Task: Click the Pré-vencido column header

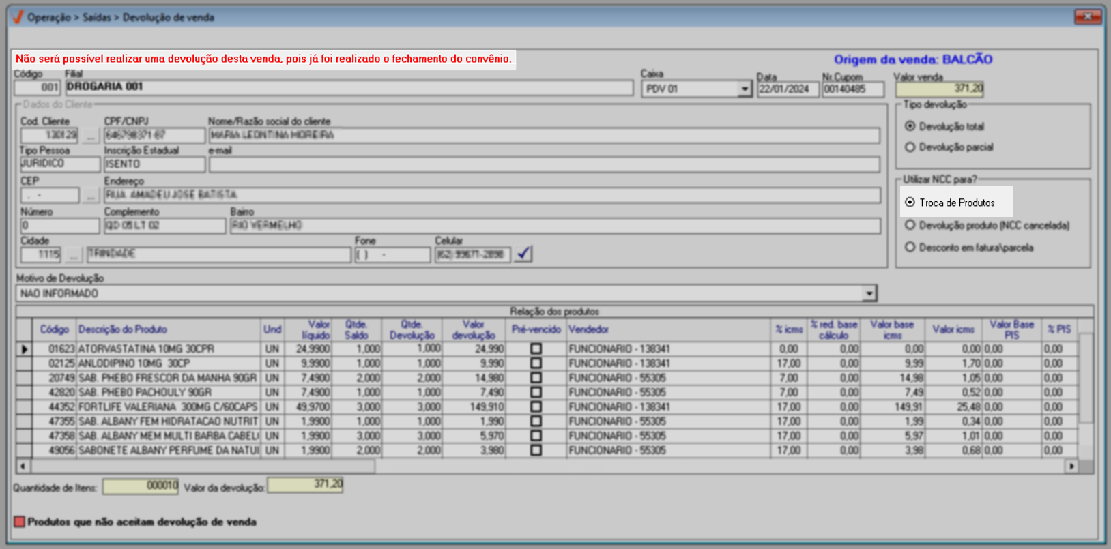Action: 536,329
